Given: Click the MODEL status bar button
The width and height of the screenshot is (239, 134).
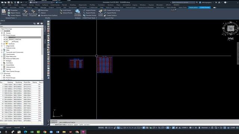Looking at the screenshot, I should click(x=101, y=128).
